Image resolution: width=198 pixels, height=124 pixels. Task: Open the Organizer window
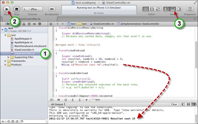coord(190,9)
